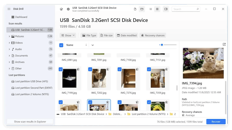Expand the Documents category in sidebar
The height and width of the screenshot is (130, 232).
click(x=9, y=56)
